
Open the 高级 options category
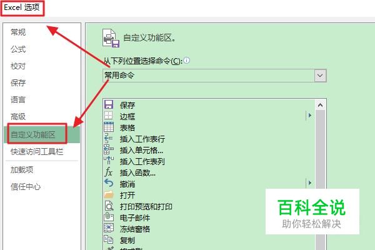(x=18, y=116)
